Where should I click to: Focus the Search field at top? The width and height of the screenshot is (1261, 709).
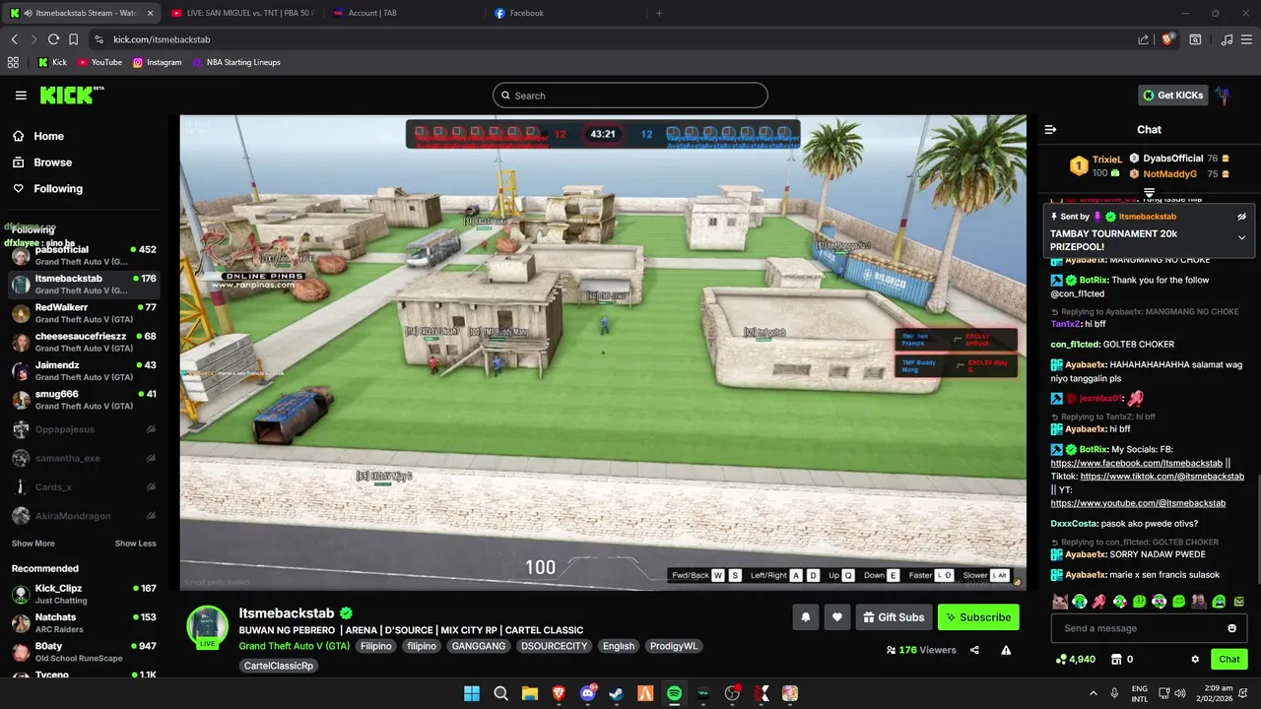tap(630, 96)
